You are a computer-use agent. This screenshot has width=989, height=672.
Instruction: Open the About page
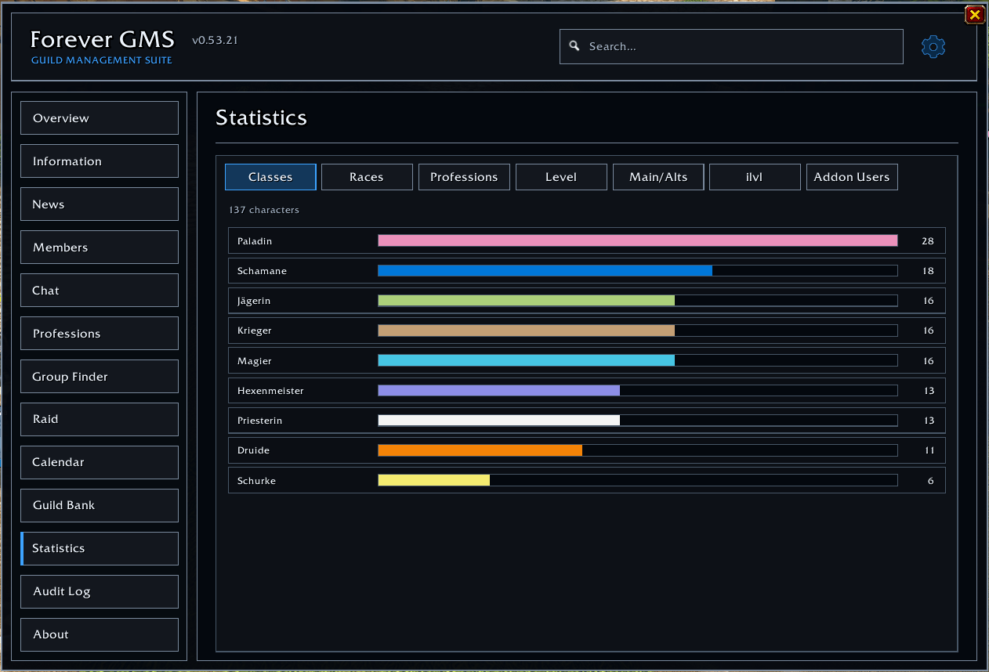pos(100,634)
